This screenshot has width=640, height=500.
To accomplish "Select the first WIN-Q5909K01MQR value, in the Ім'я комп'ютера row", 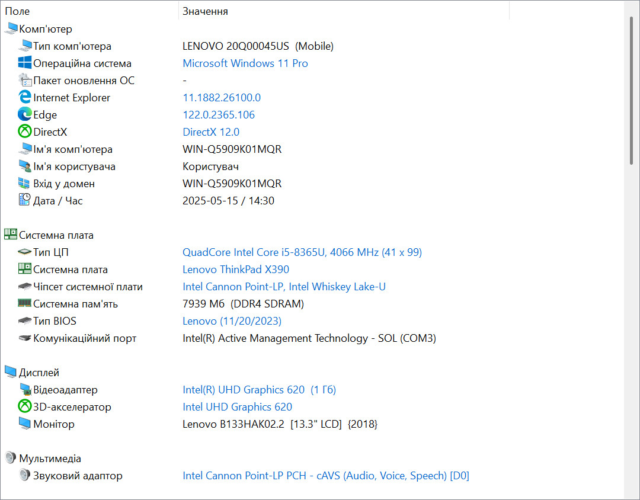I will pos(232,149).
